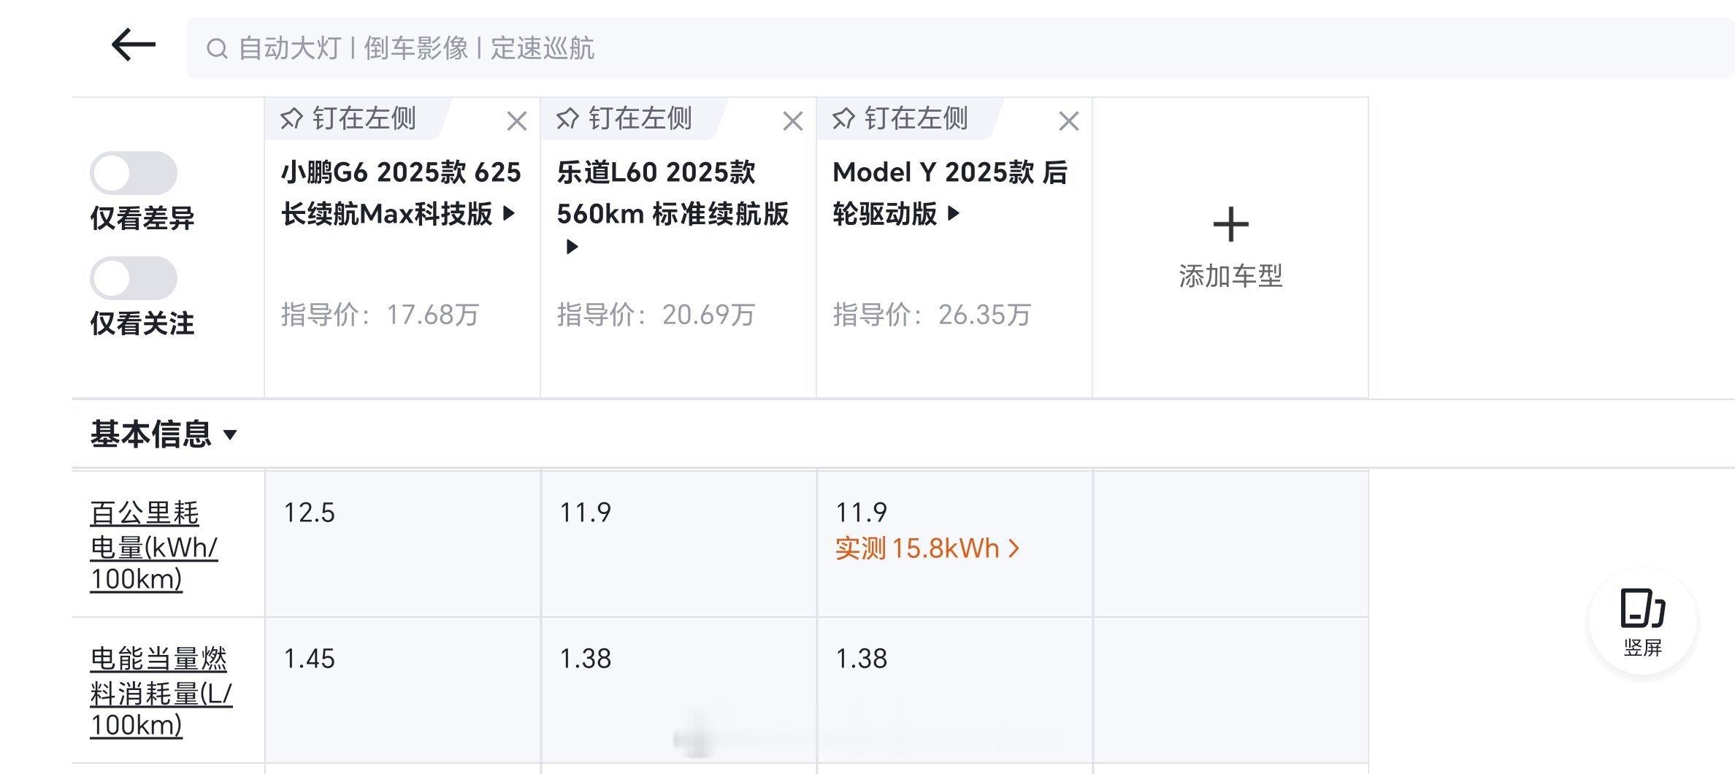Toggle the 仅看差异 switch
Viewport: 1735px width, 774px height.
(134, 173)
